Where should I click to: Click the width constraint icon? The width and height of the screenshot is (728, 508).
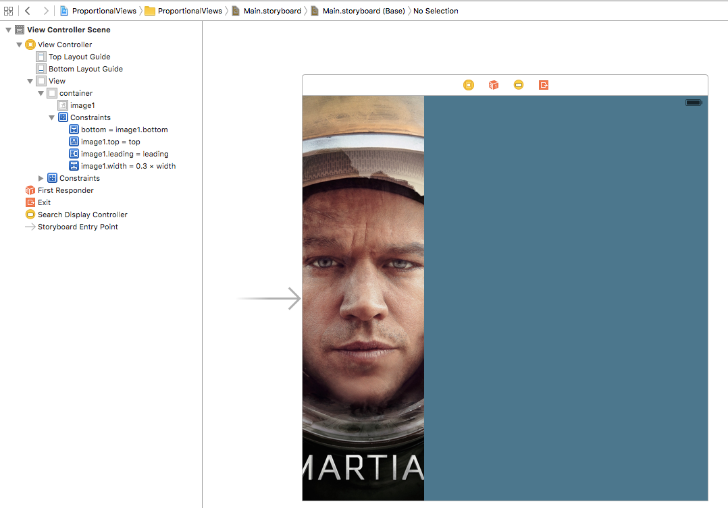[74, 166]
